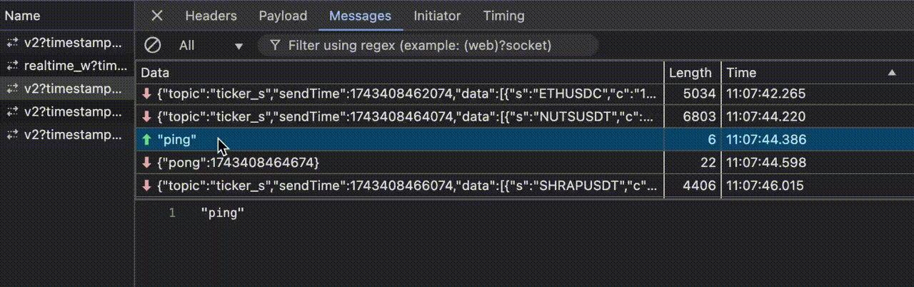Click the Data column header
The width and height of the screenshot is (914, 287).
(400, 73)
